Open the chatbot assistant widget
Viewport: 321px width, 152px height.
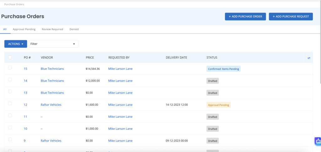click(318, 141)
